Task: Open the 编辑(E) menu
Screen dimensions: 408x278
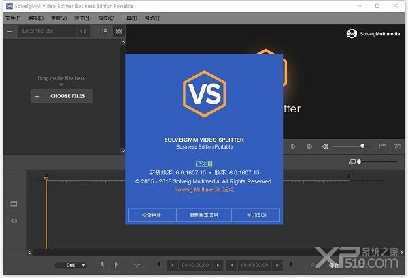Action: click(35, 18)
